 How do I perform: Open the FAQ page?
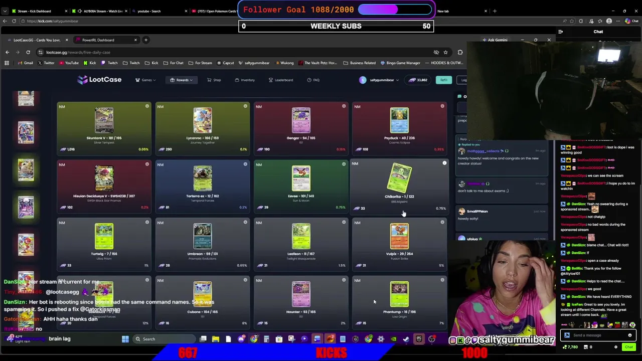click(x=313, y=80)
